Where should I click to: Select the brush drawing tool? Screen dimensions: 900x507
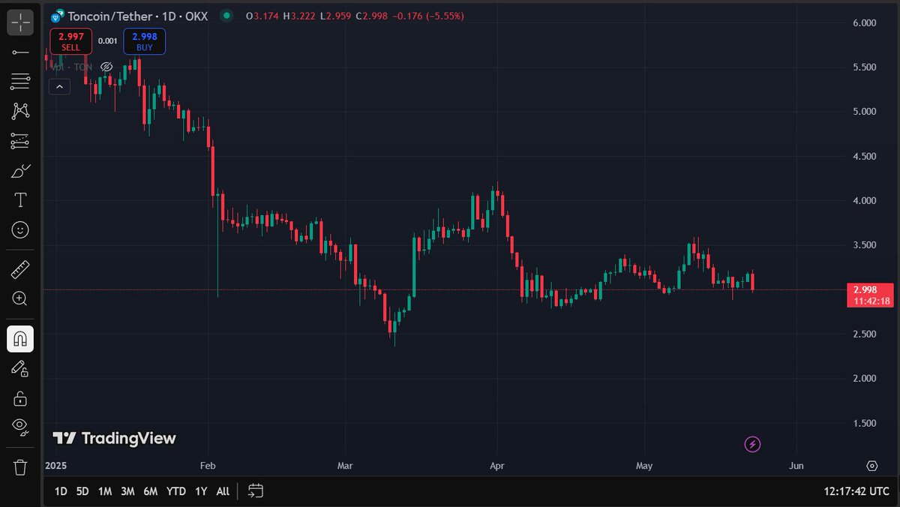(20, 171)
